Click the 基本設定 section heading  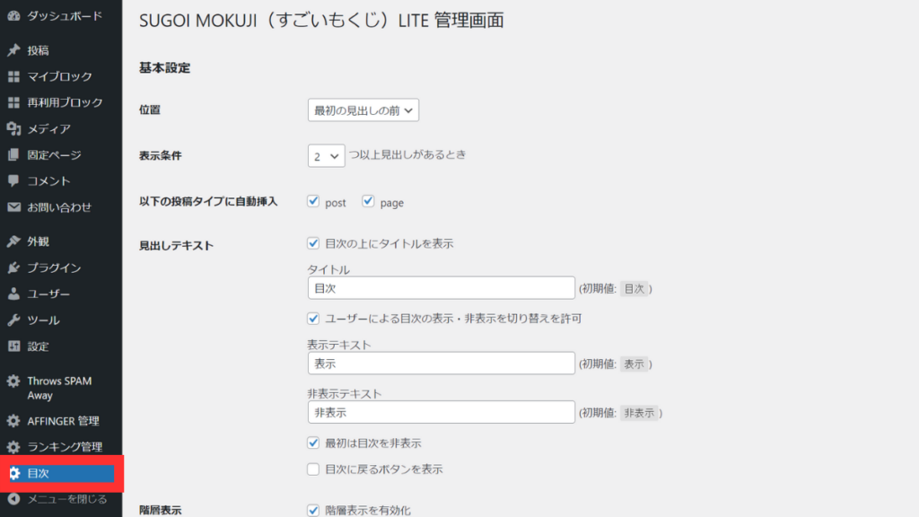[165, 68]
